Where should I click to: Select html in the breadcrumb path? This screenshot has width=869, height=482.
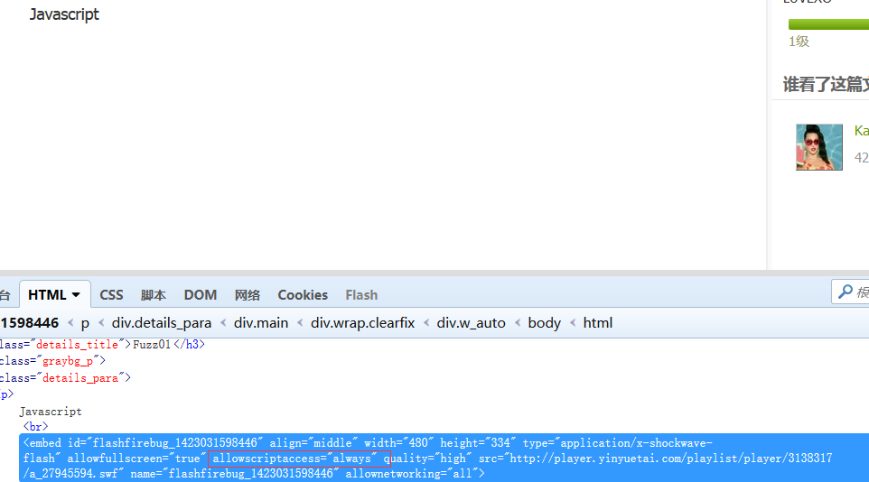click(x=597, y=323)
